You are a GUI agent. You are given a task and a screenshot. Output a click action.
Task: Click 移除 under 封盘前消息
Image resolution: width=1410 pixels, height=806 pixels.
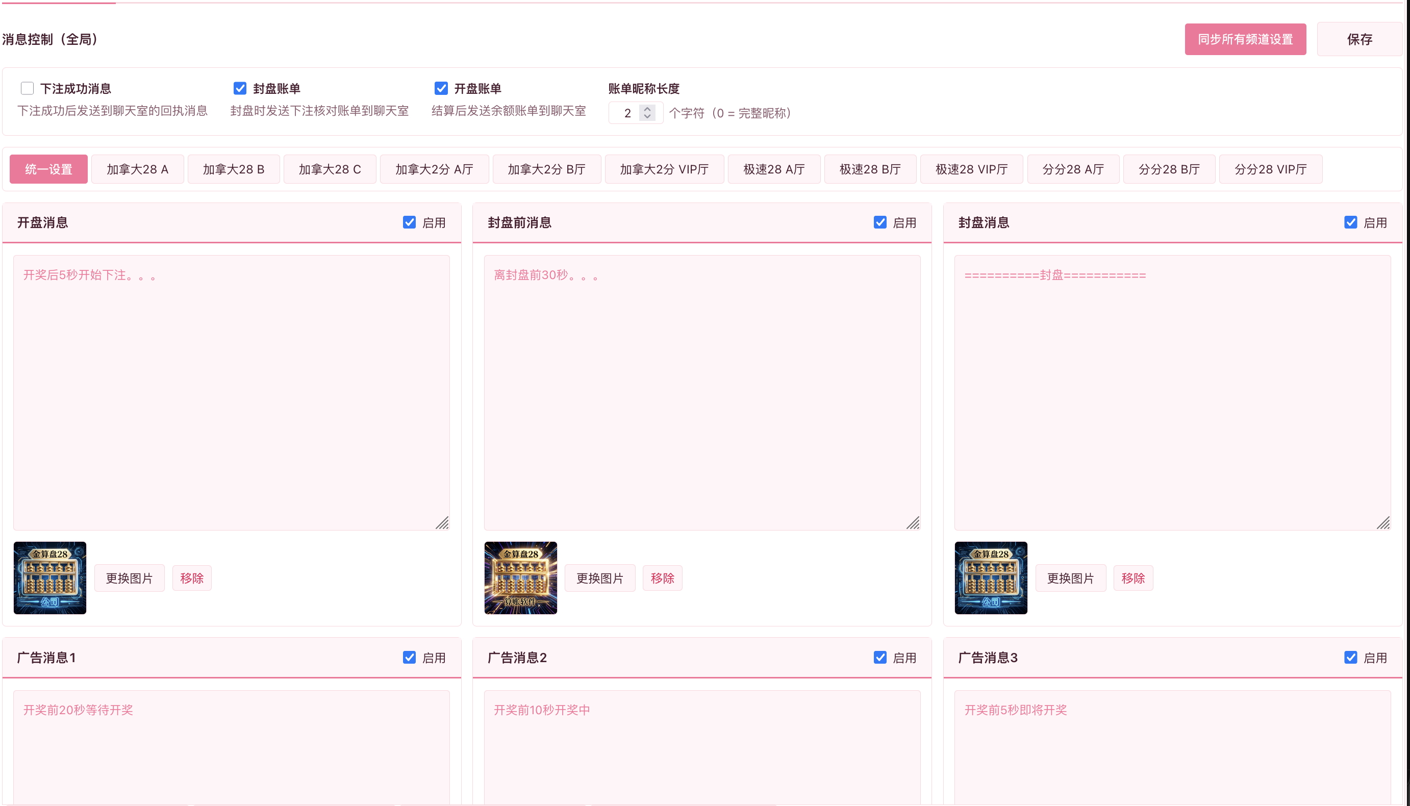pyautogui.click(x=663, y=578)
